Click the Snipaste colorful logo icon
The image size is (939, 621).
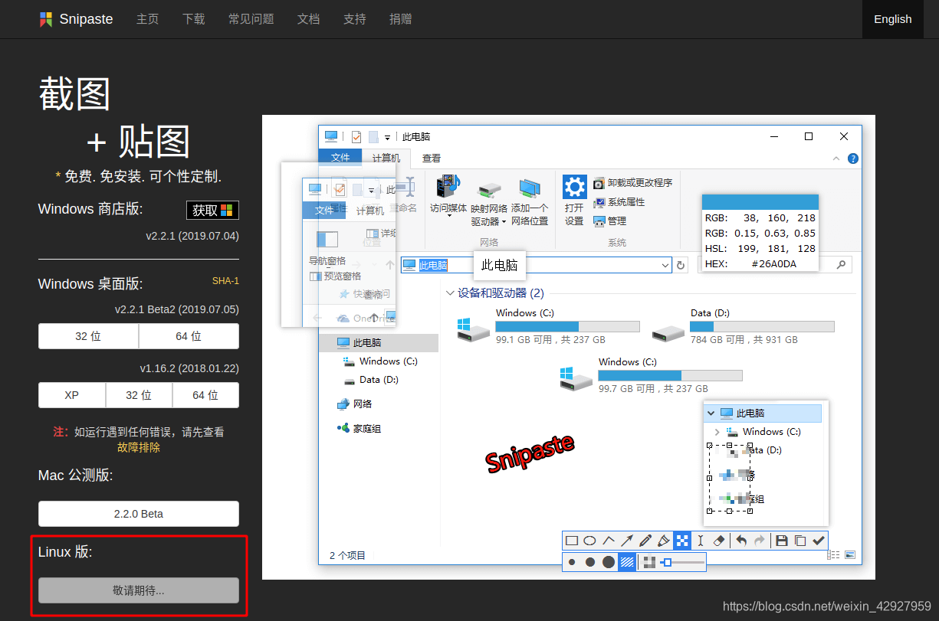click(47, 19)
